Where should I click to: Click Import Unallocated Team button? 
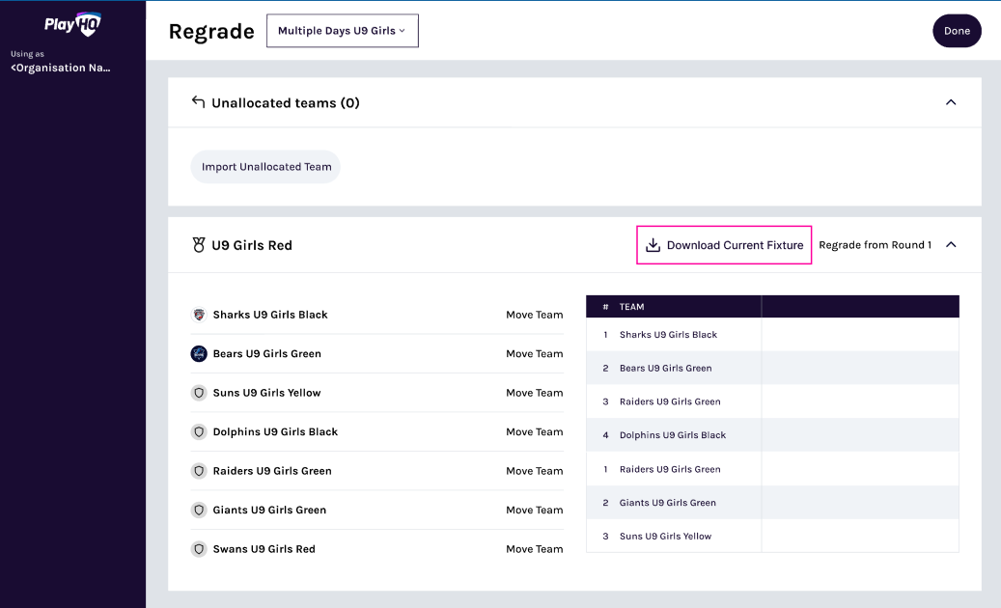(x=265, y=167)
